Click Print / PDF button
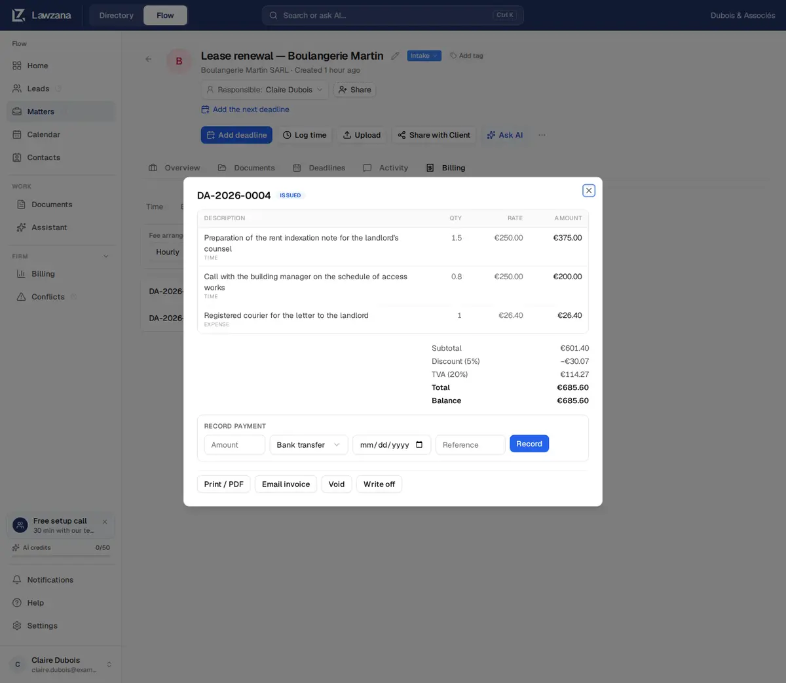 223,484
